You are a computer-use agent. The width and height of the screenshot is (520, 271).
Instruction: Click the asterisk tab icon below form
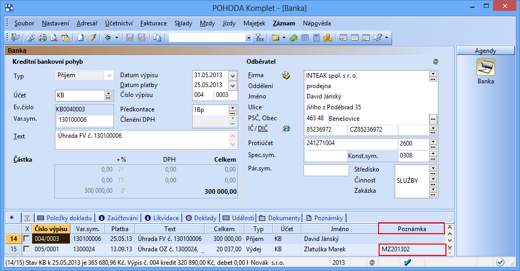tap(12, 218)
